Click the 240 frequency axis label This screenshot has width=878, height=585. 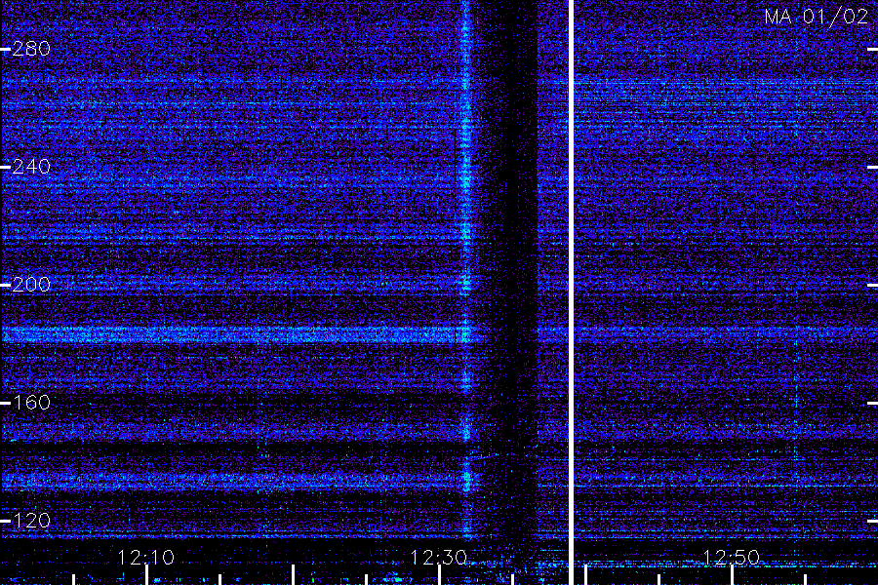pos(31,167)
